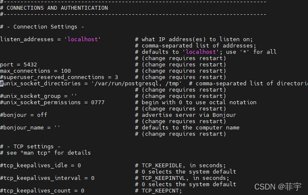308x195 pixels.
Task: Click the 'see "man tcp" for details' comment
Action: coord(49,153)
